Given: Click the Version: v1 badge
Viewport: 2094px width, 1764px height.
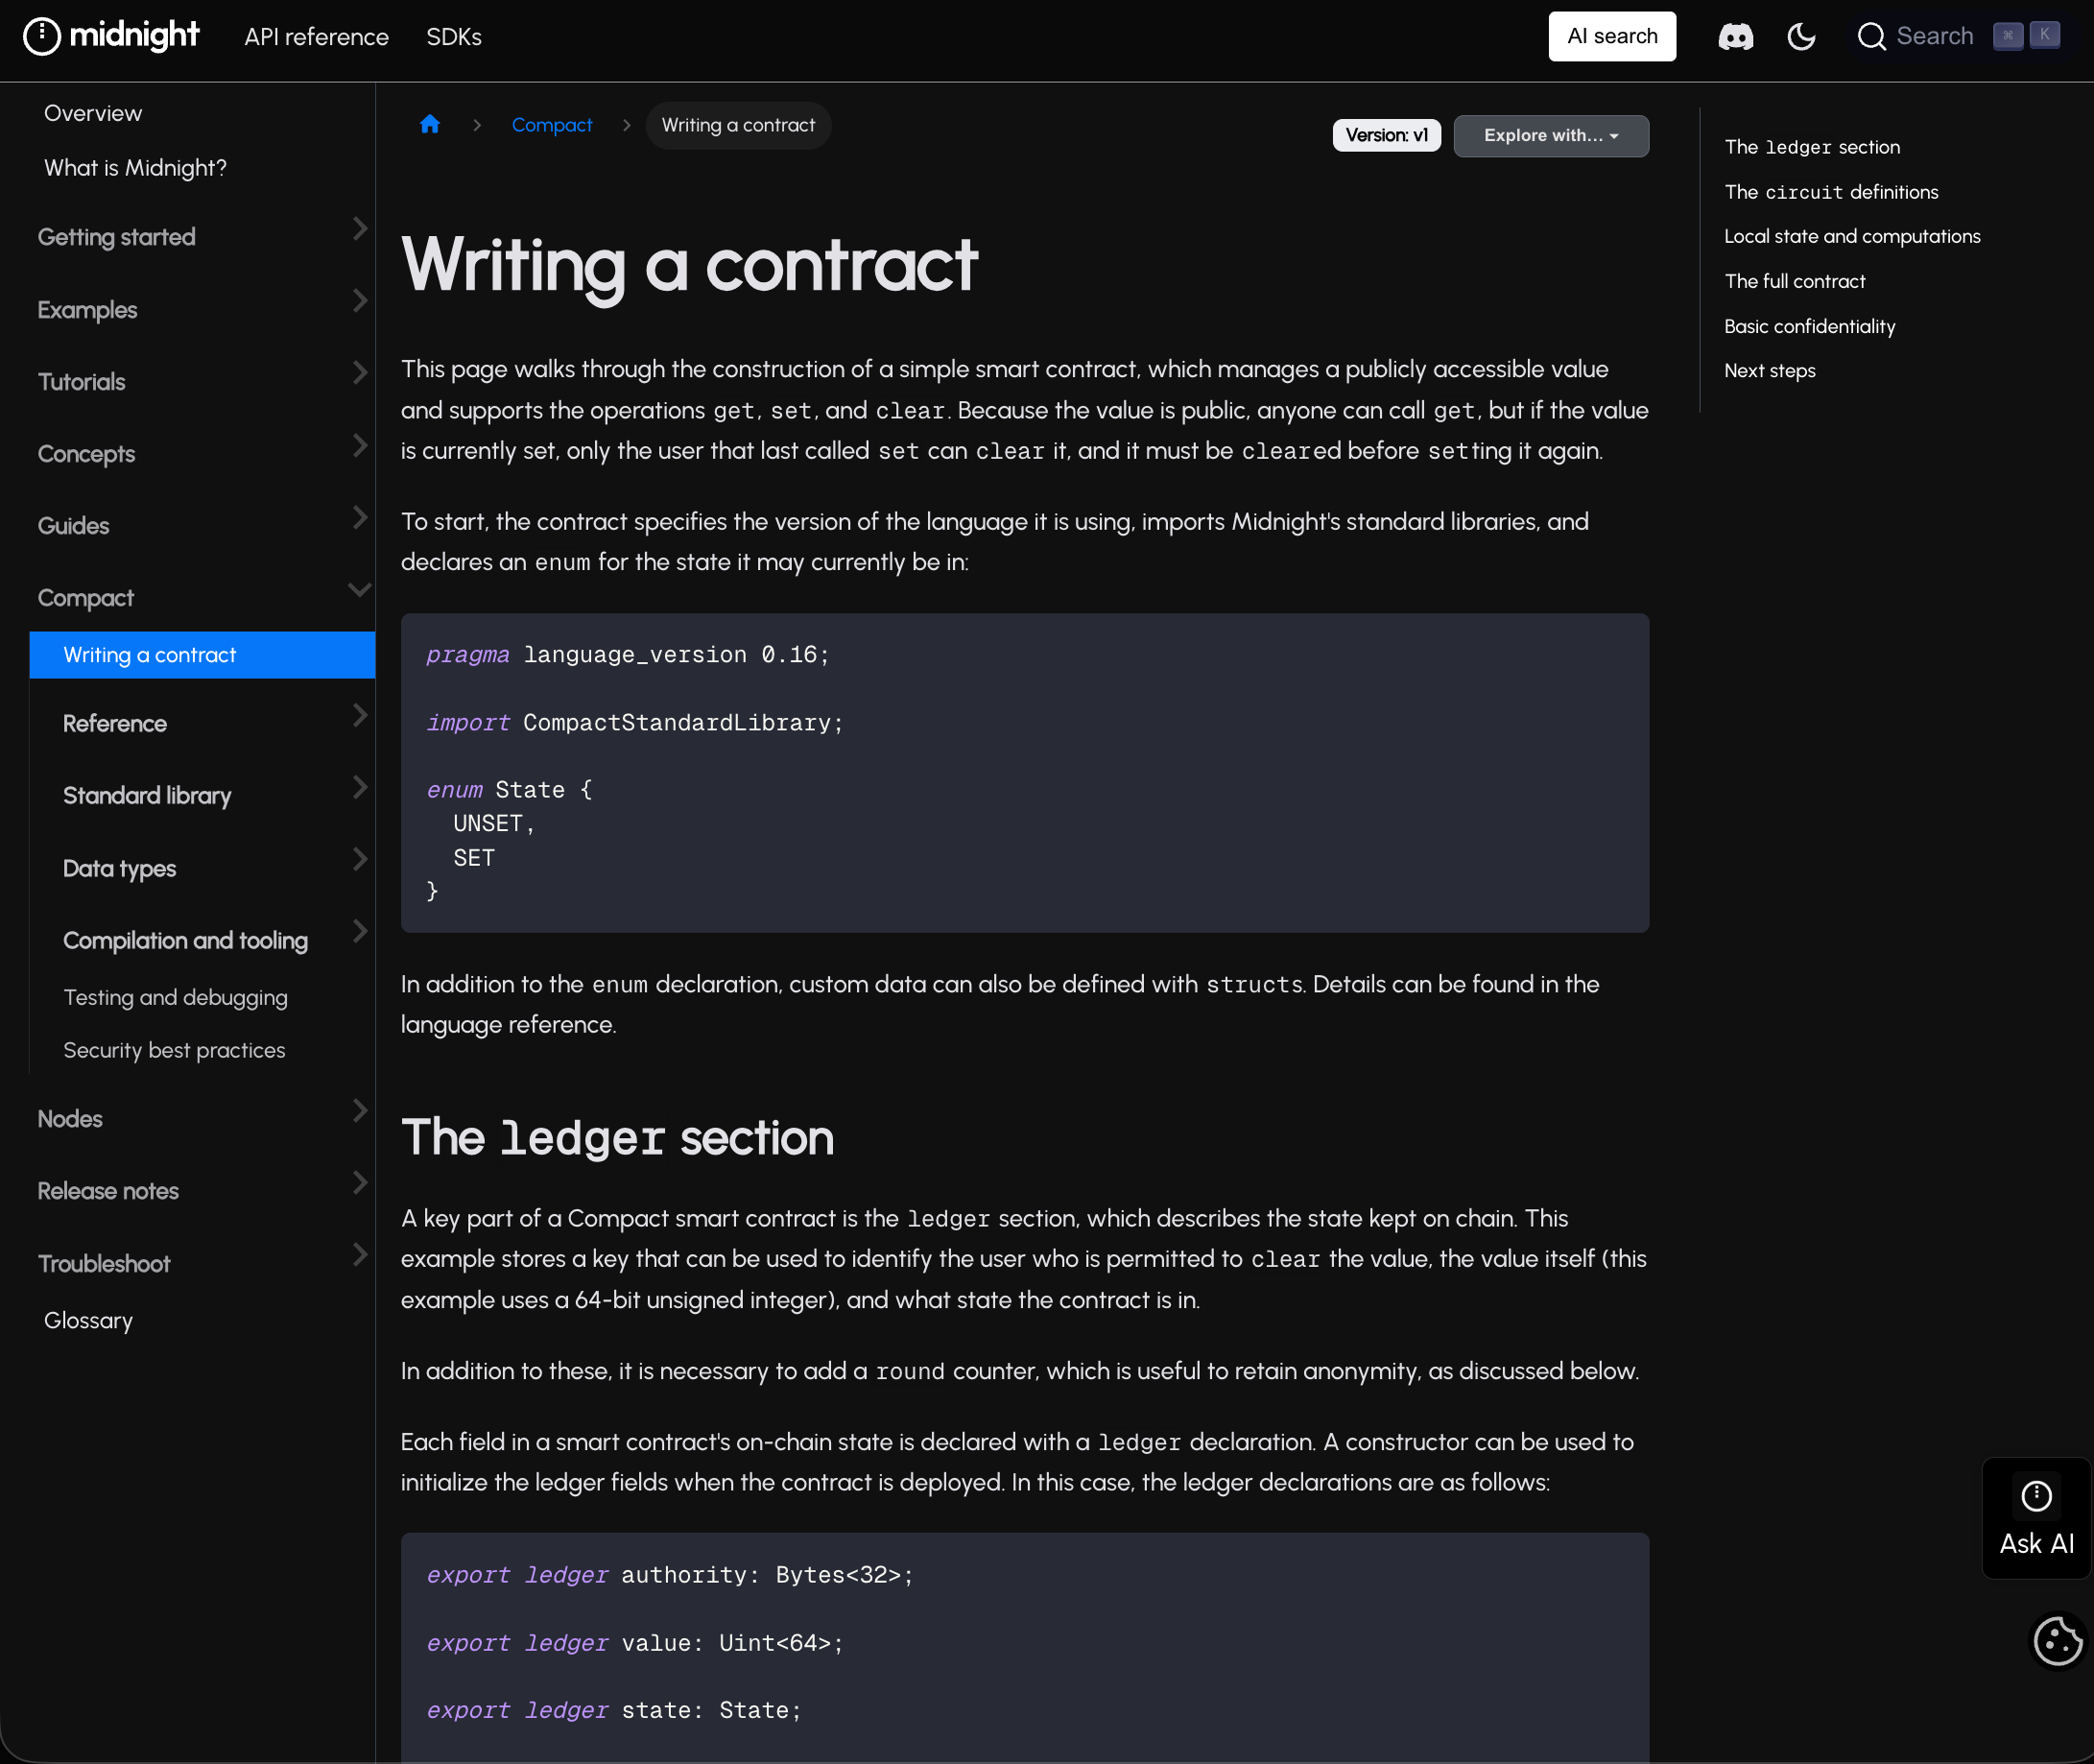Looking at the screenshot, I should click(x=1386, y=136).
